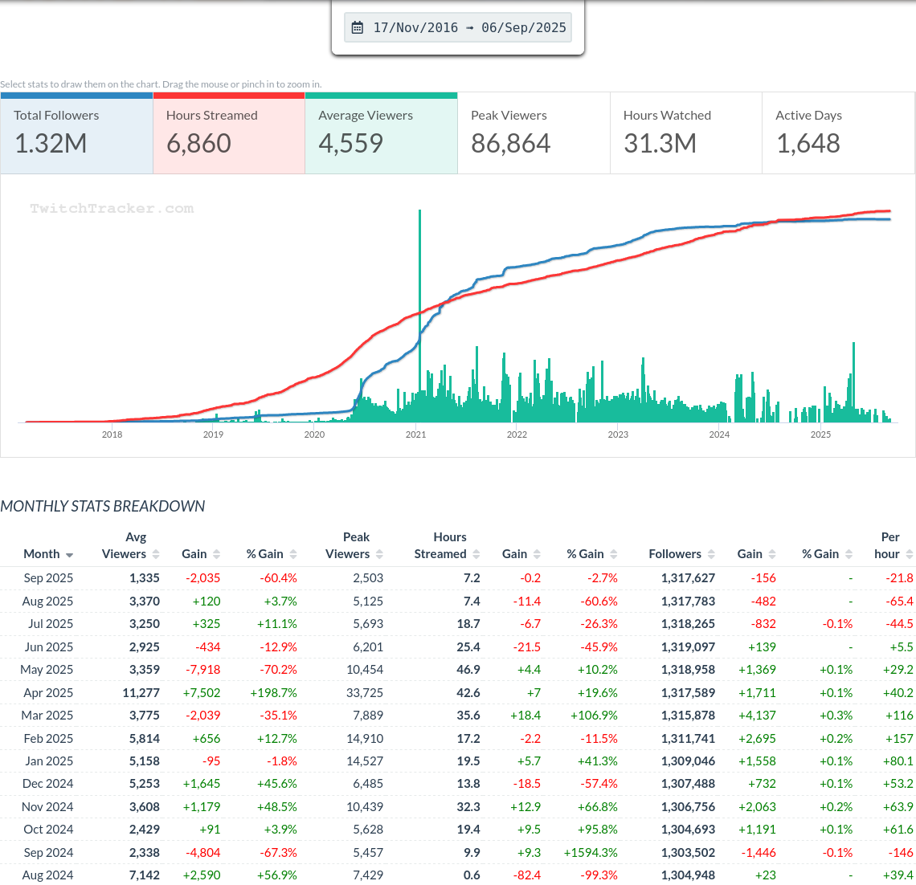This screenshot has width=916, height=885.
Task: Select the Aug 2025 month cell
Action: click(x=47, y=602)
